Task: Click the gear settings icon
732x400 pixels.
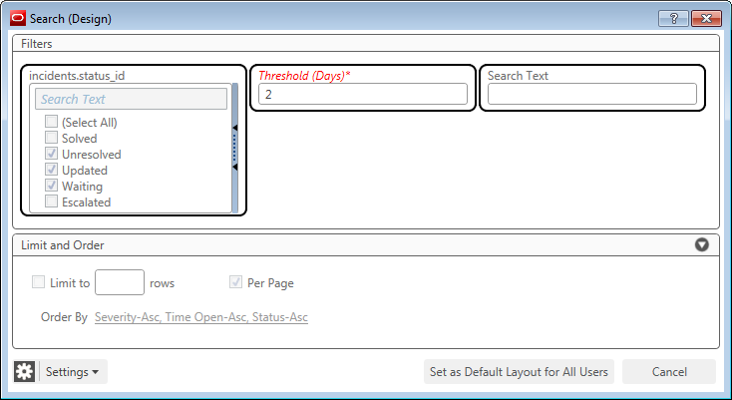Action: (25, 372)
